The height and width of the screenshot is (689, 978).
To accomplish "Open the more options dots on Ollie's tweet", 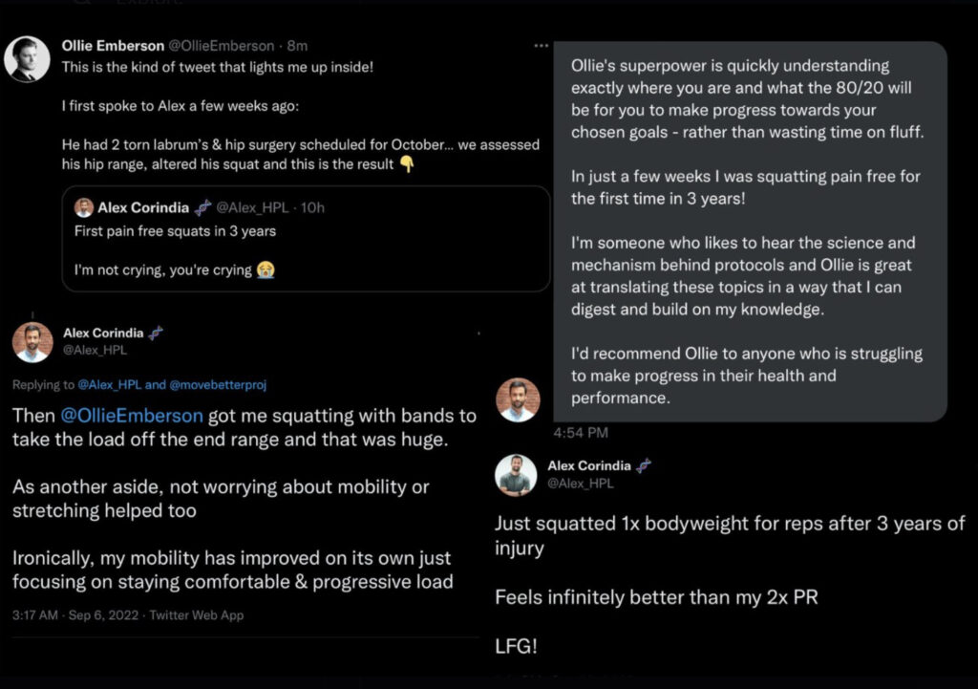I will [542, 45].
